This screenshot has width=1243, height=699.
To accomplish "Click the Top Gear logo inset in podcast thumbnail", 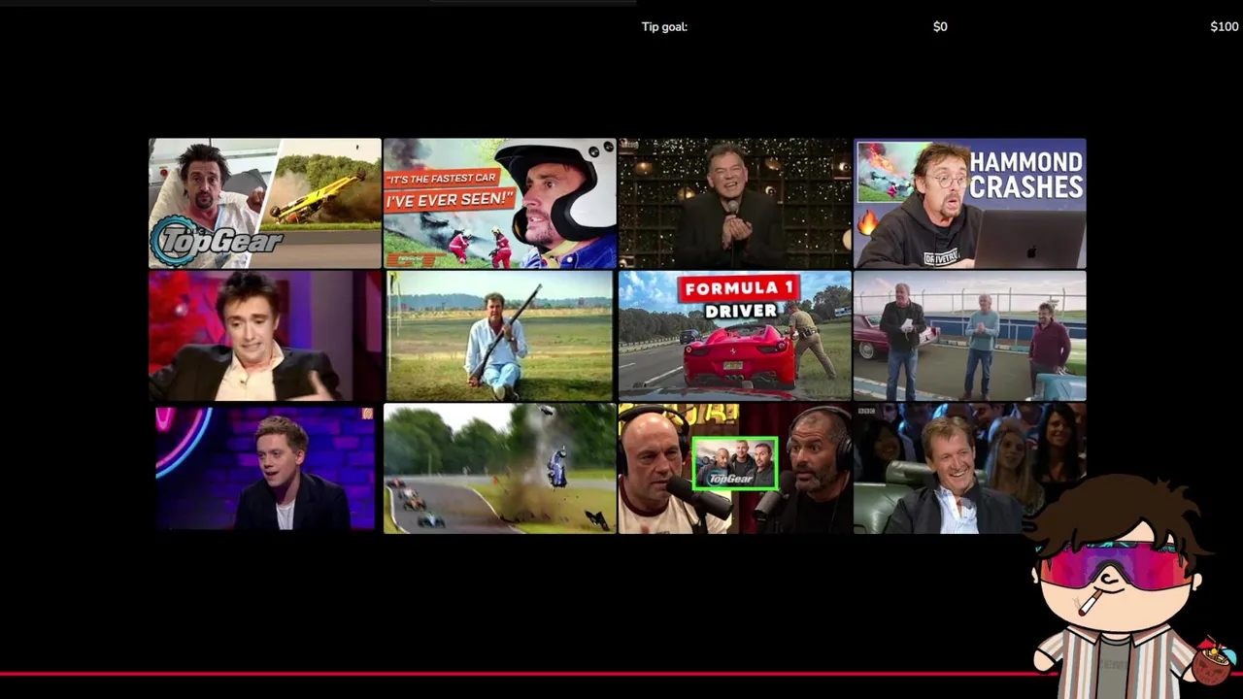I will click(x=735, y=463).
